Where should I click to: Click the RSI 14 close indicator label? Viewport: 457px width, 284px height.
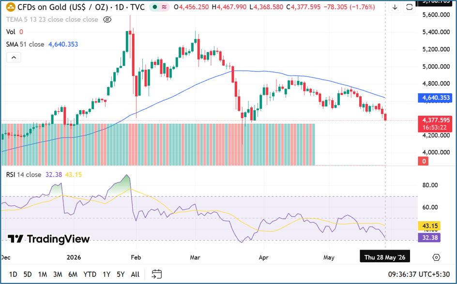pos(24,175)
